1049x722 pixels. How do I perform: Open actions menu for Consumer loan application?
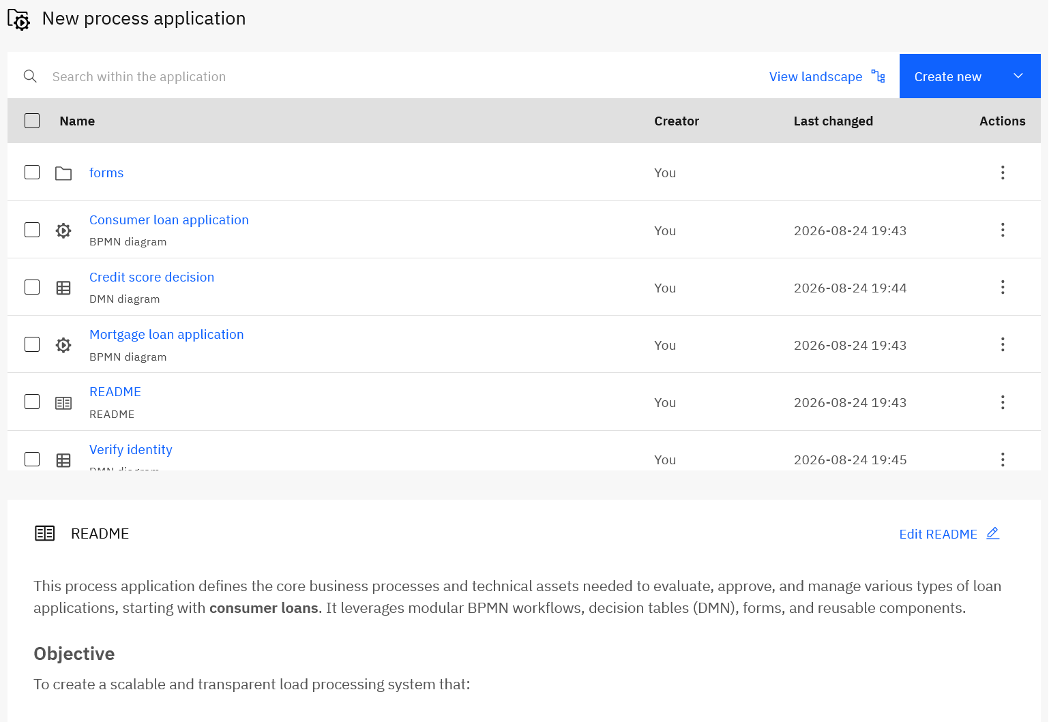point(1003,230)
